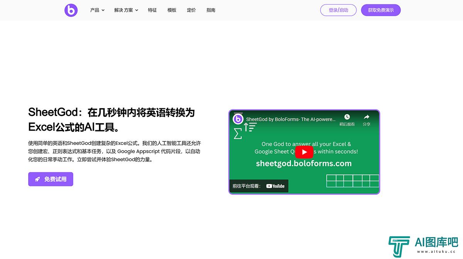463x259 pixels.
Task: Click the 登录/启动 button
Action: [338, 10]
